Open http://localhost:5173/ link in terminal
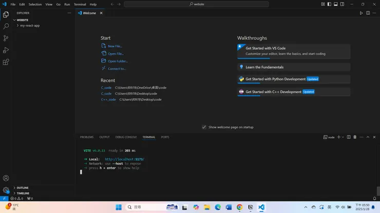This screenshot has height=213, width=380. [x=124, y=159]
